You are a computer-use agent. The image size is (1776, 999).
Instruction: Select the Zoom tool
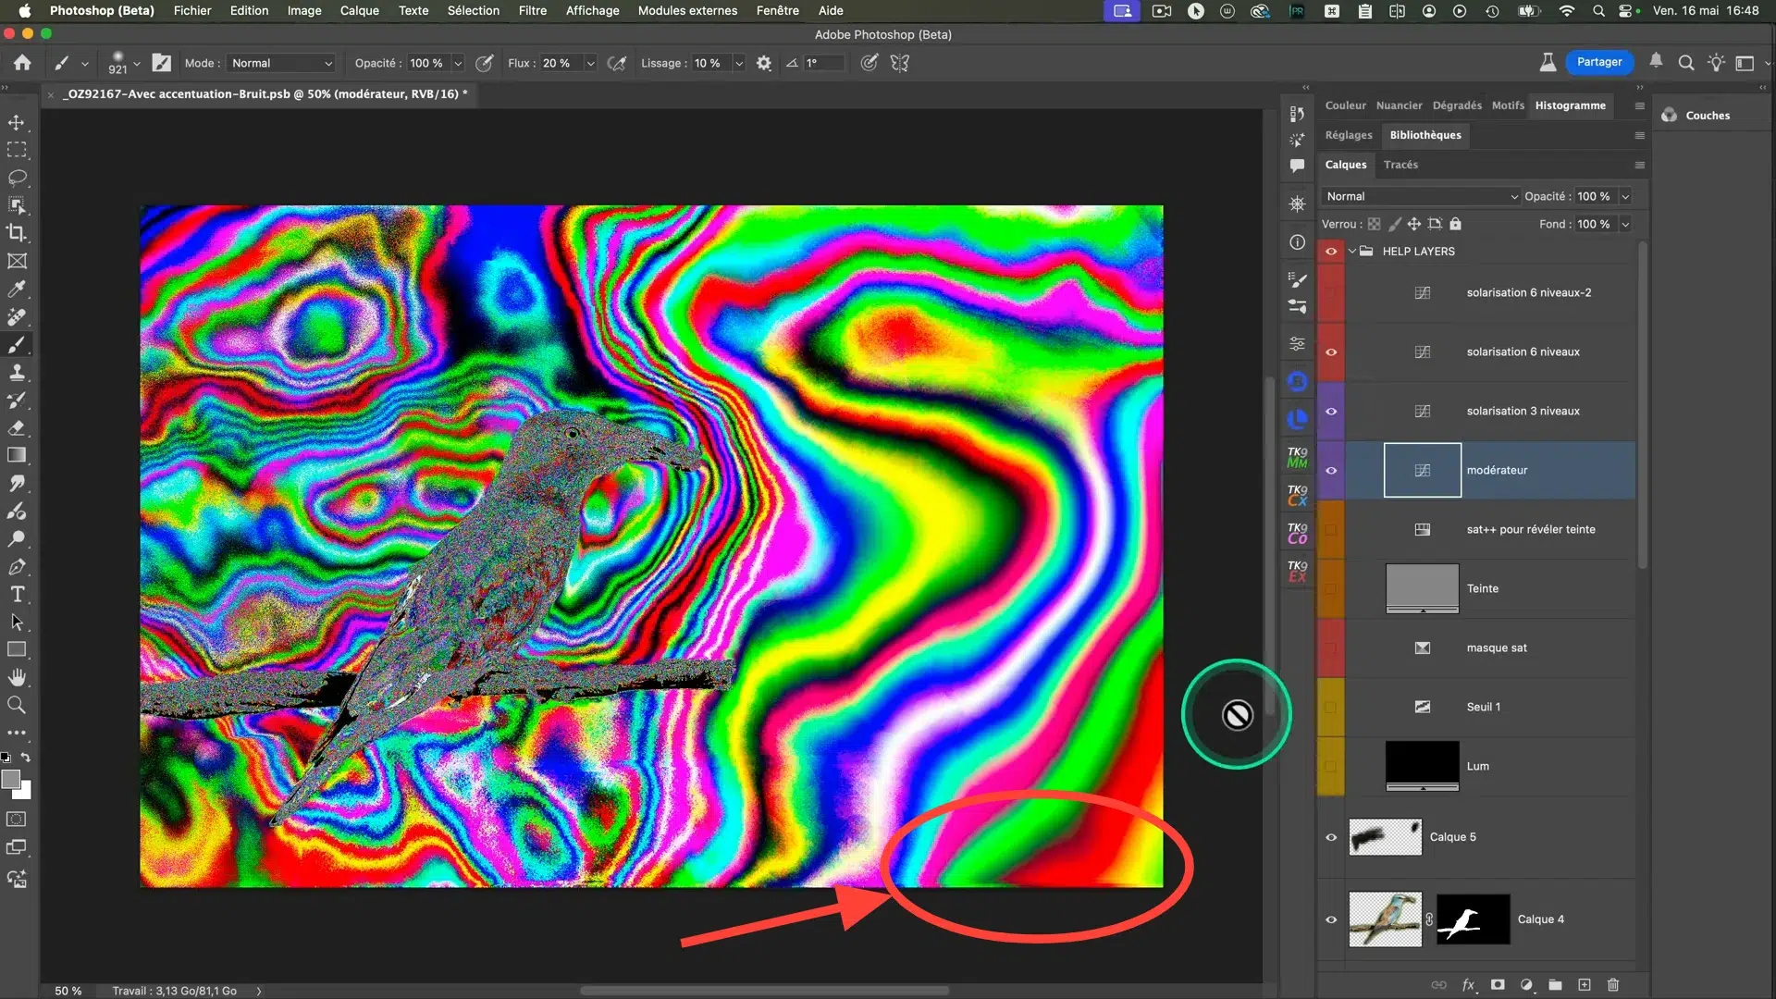(x=17, y=705)
